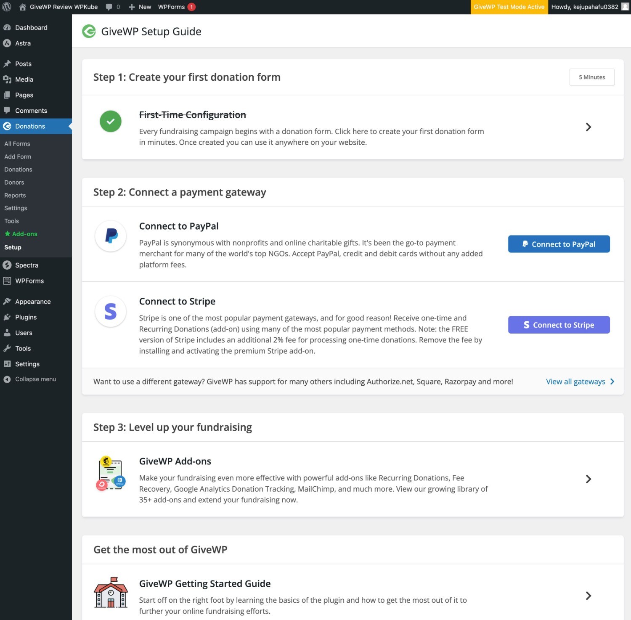Open the comments bubble icon in admin bar
Screen dimensions: 631x620
[109, 7]
